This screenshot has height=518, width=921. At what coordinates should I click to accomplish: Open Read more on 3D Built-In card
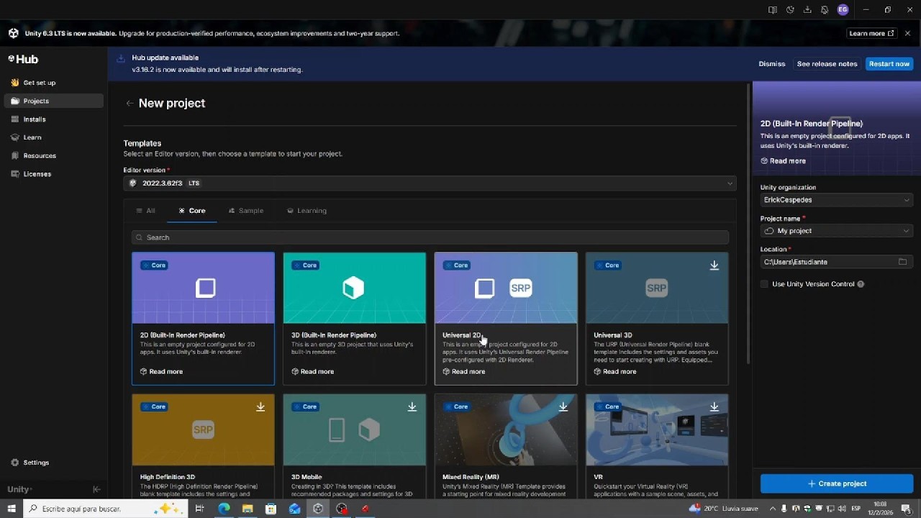(x=312, y=372)
